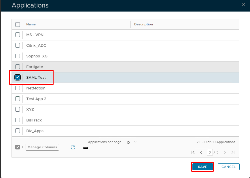Go to the first page of applications
This screenshot has width=250, height=178.
click(193, 152)
